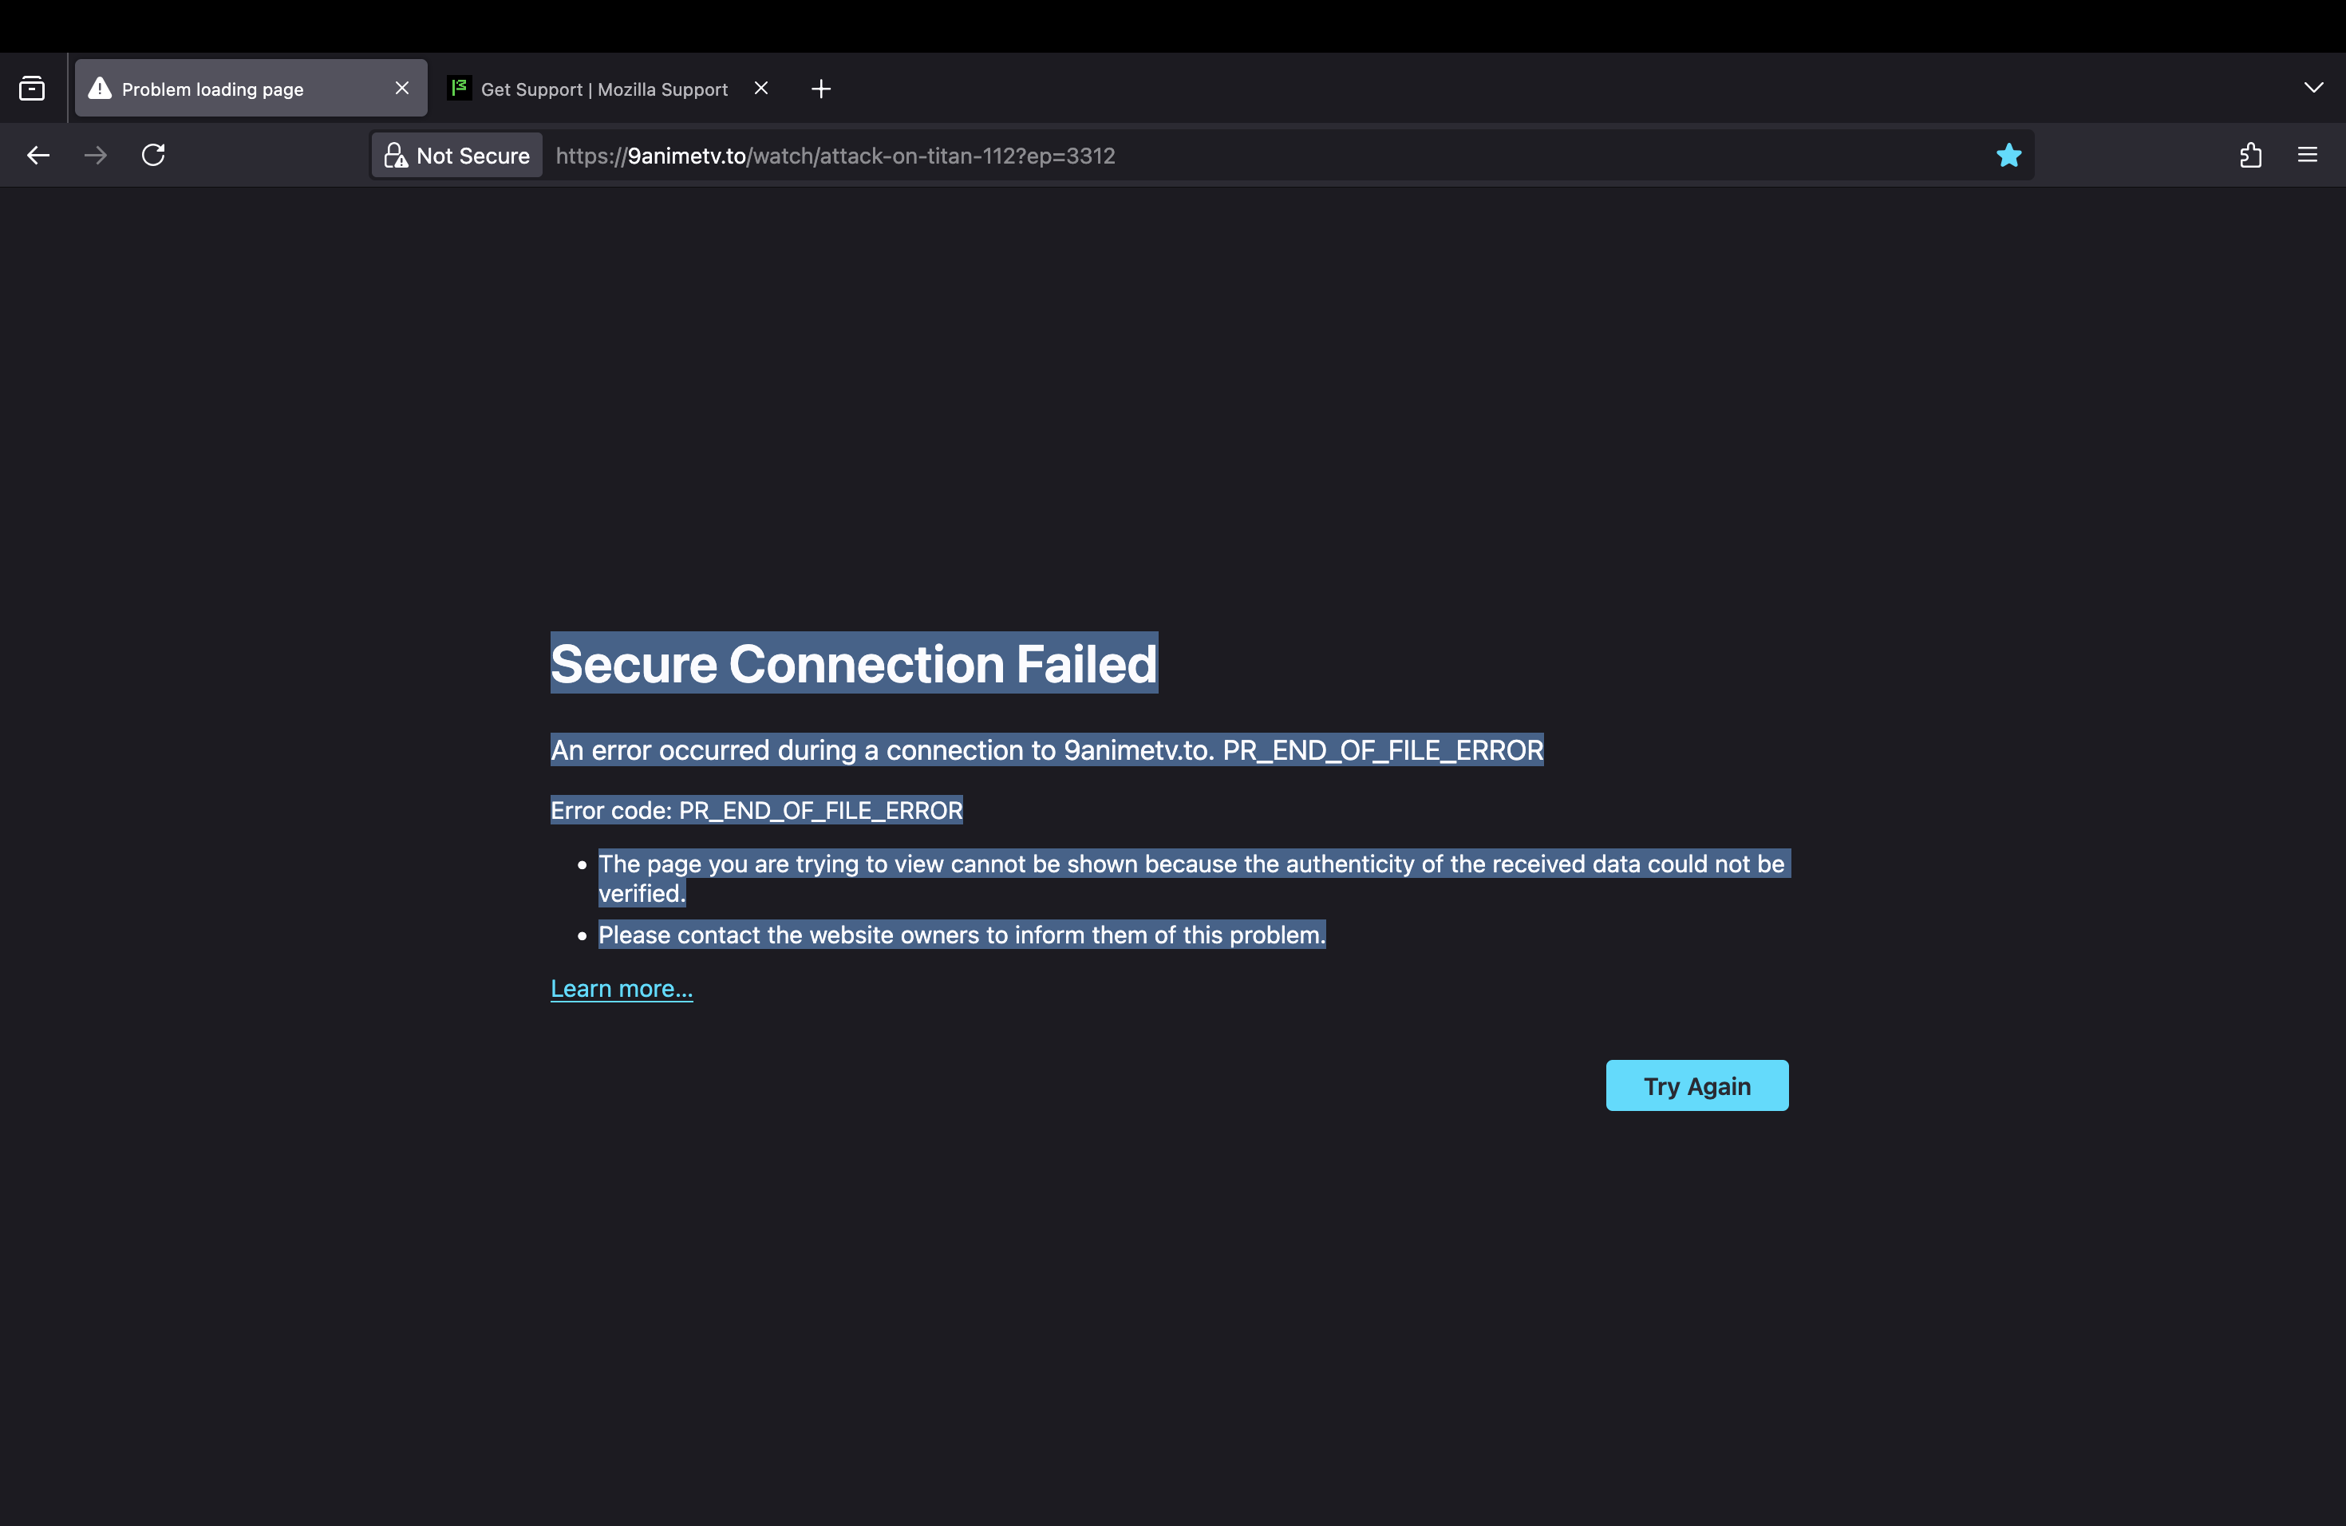Switch to Get Support Mozilla Support tab
The width and height of the screenshot is (2346, 1526).
coord(603,89)
